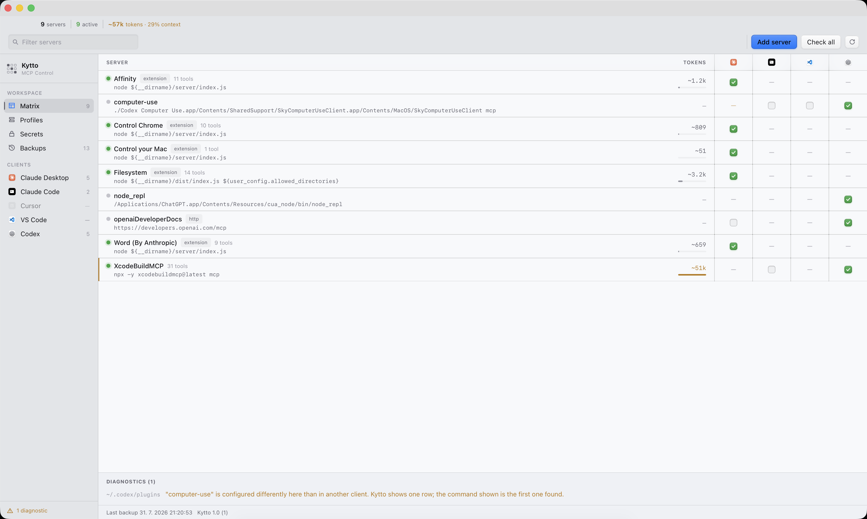Select Claude Desktop in Clients
This screenshot has width=867, height=519.
pyautogui.click(x=49, y=178)
